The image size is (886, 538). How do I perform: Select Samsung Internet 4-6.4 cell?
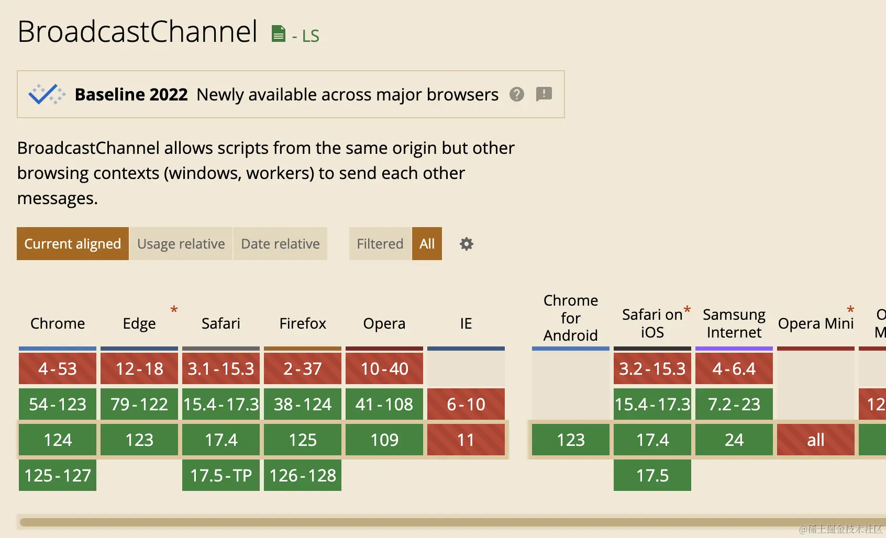point(734,368)
